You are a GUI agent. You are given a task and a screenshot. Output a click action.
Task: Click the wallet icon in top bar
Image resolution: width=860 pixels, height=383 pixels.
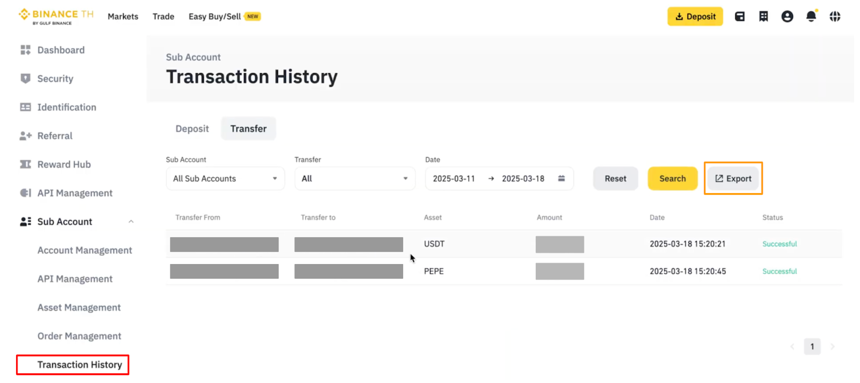tap(740, 17)
